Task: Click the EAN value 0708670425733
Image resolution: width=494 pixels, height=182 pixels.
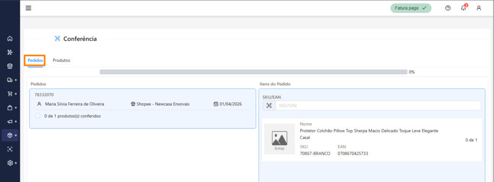Action: pos(353,154)
